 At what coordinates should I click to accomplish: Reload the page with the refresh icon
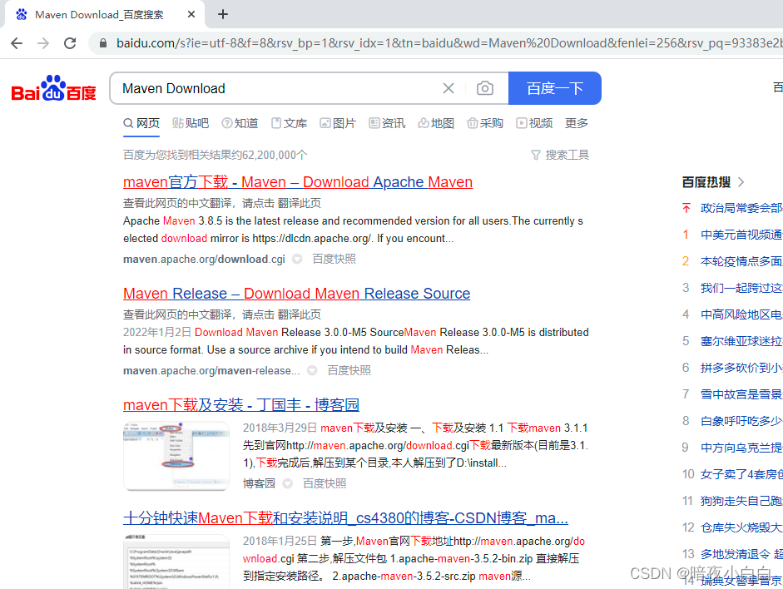(x=70, y=43)
